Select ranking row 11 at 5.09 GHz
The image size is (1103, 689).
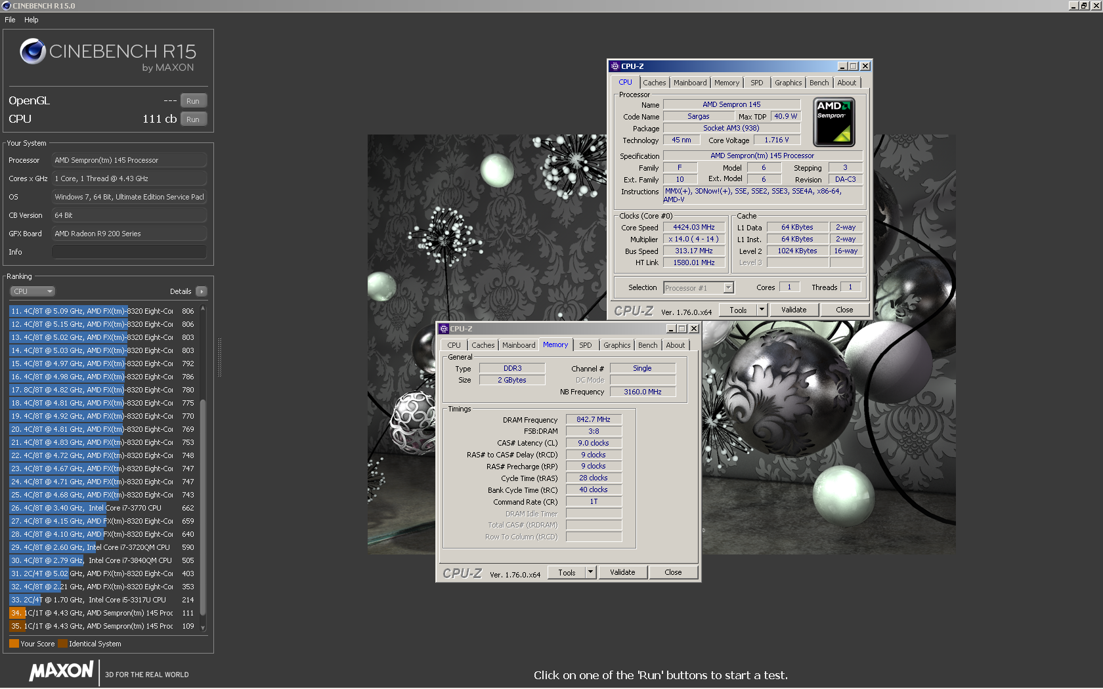103,311
